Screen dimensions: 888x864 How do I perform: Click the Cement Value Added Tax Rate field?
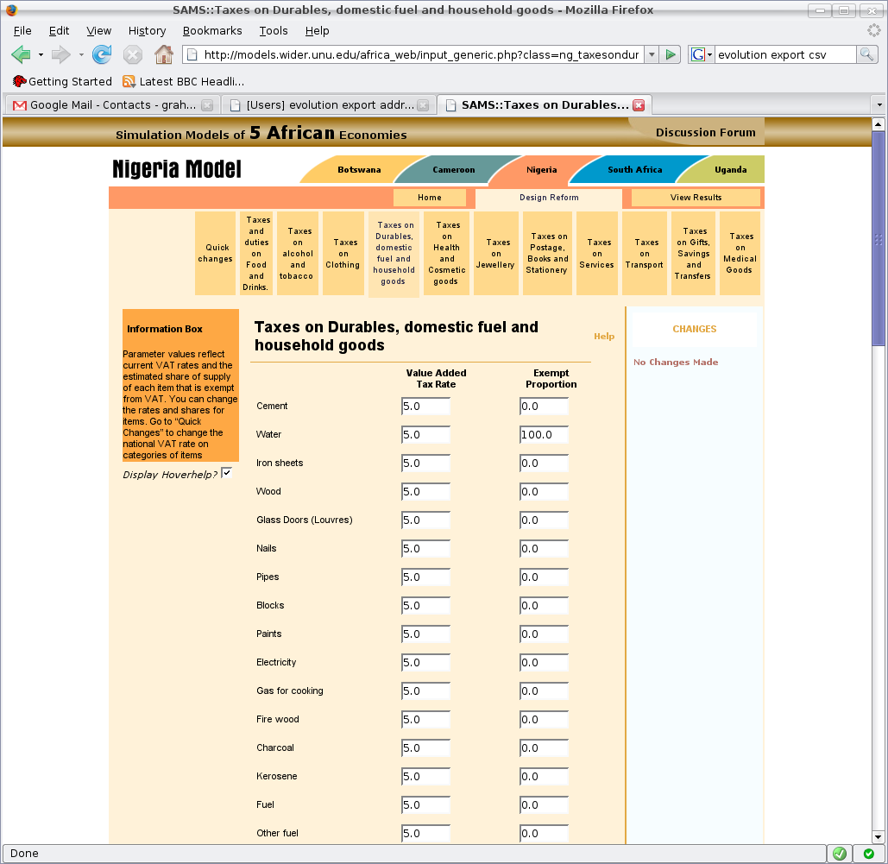pos(425,407)
